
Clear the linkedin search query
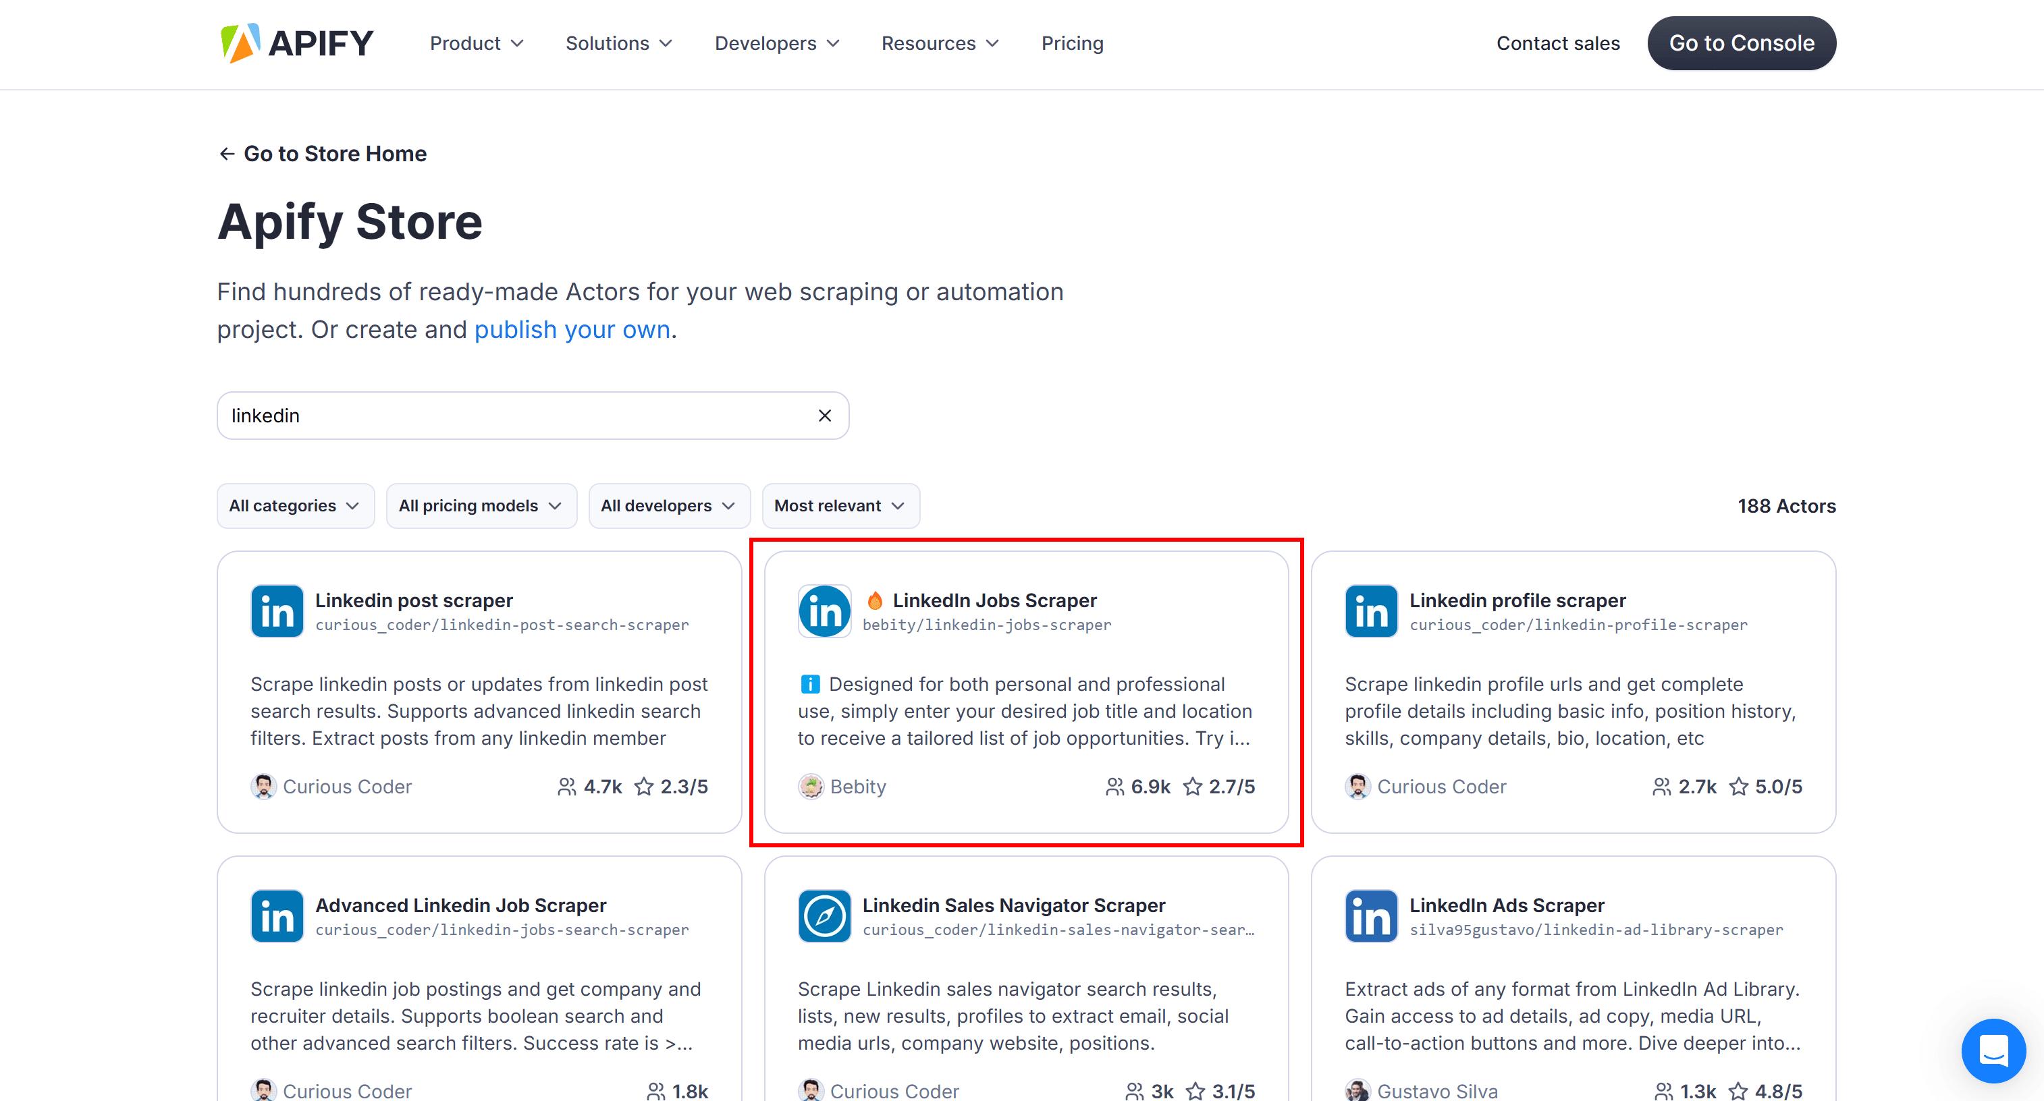coord(824,415)
